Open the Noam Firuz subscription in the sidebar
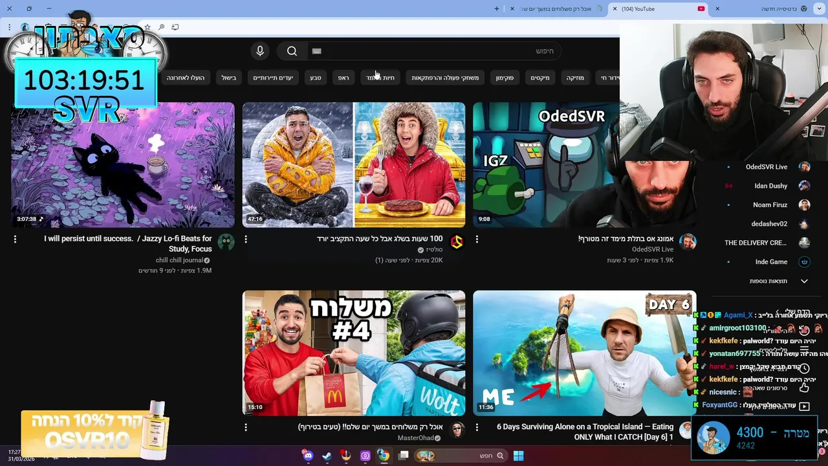 click(767, 205)
